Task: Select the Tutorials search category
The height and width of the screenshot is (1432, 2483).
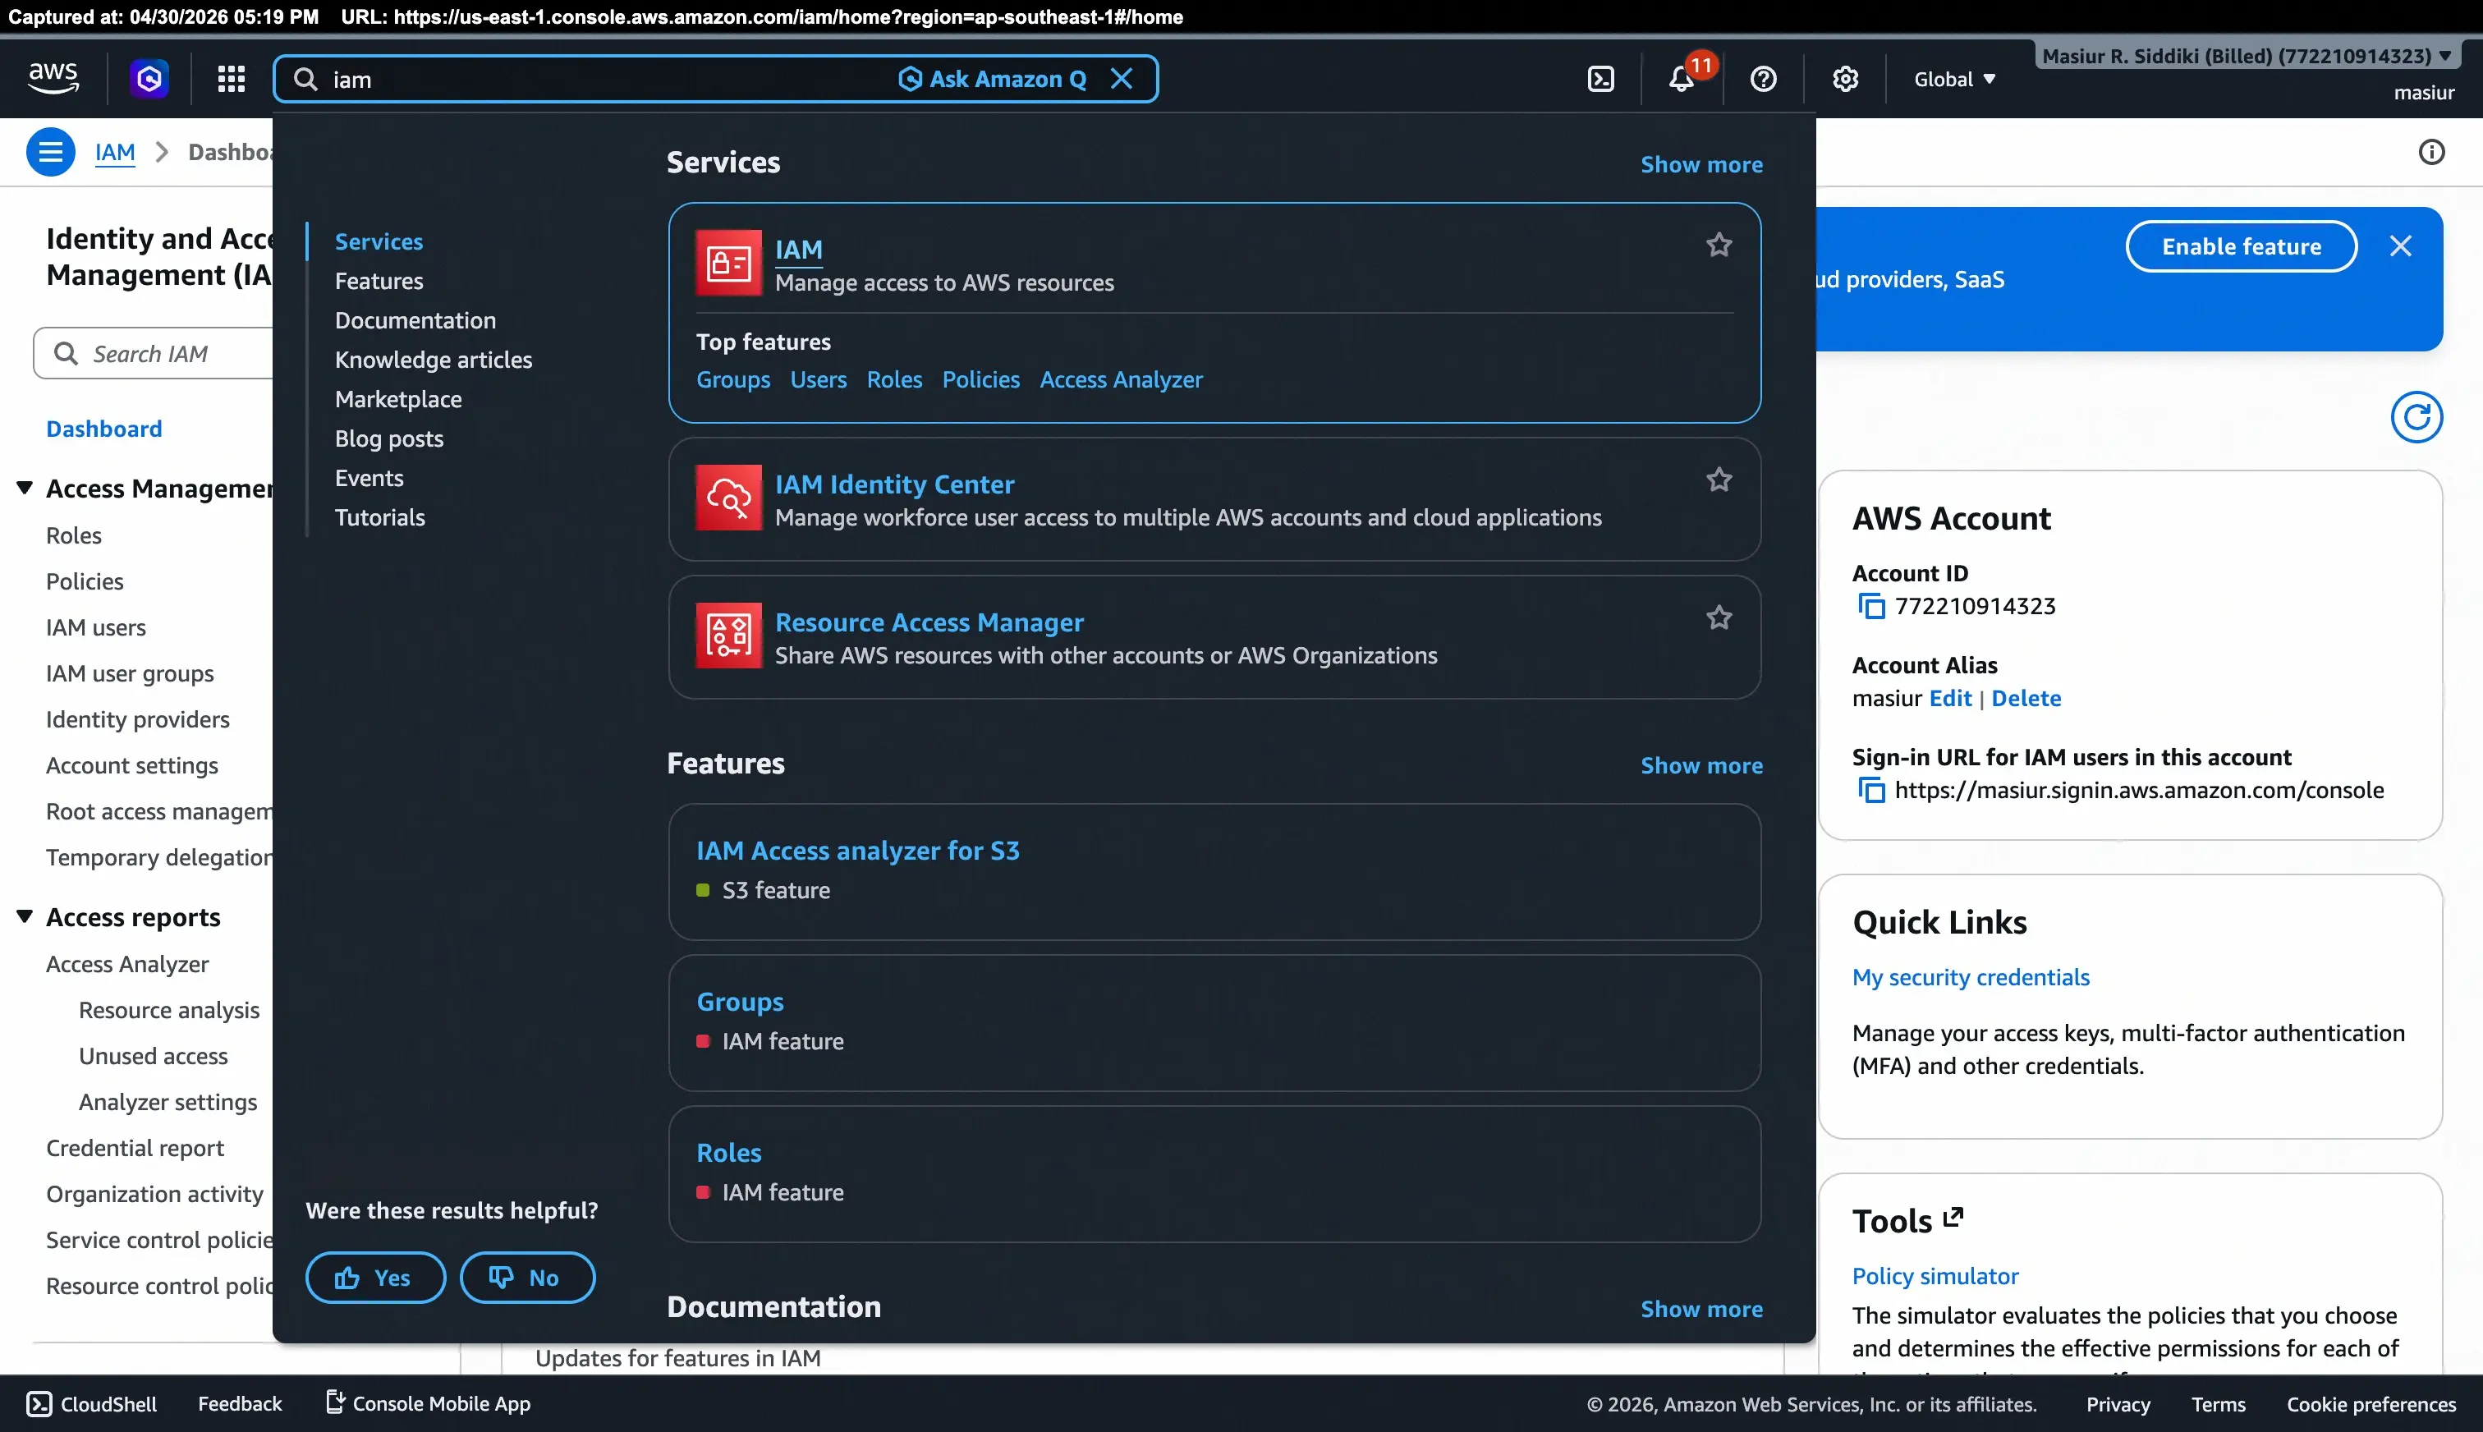Action: pyautogui.click(x=379, y=517)
